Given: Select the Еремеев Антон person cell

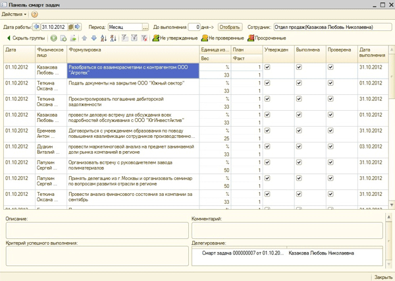Looking at the screenshot, I should point(51,134).
